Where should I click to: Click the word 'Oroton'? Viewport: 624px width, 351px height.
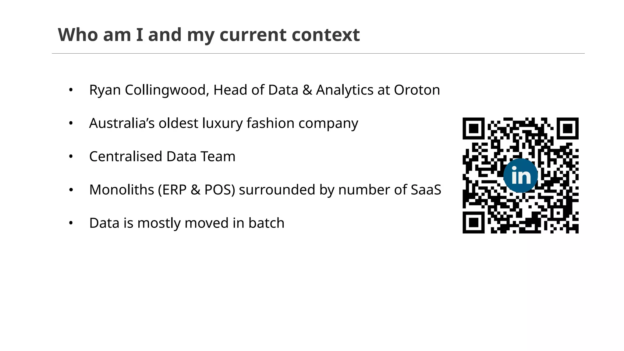417,90
